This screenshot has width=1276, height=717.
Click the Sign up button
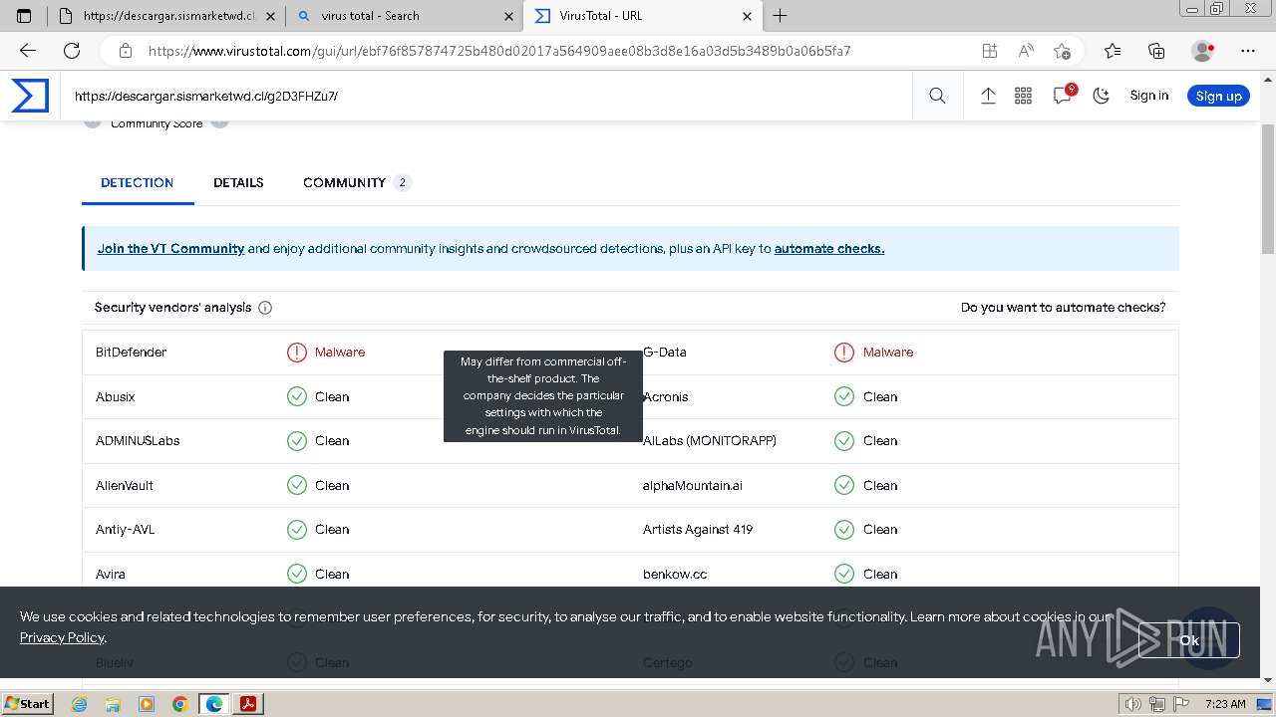pyautogui.click(x=1218, y=96)
